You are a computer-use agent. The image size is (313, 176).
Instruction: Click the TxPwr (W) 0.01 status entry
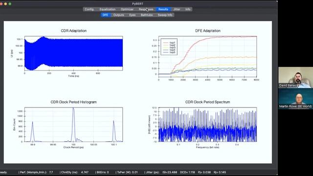[127, 172]
